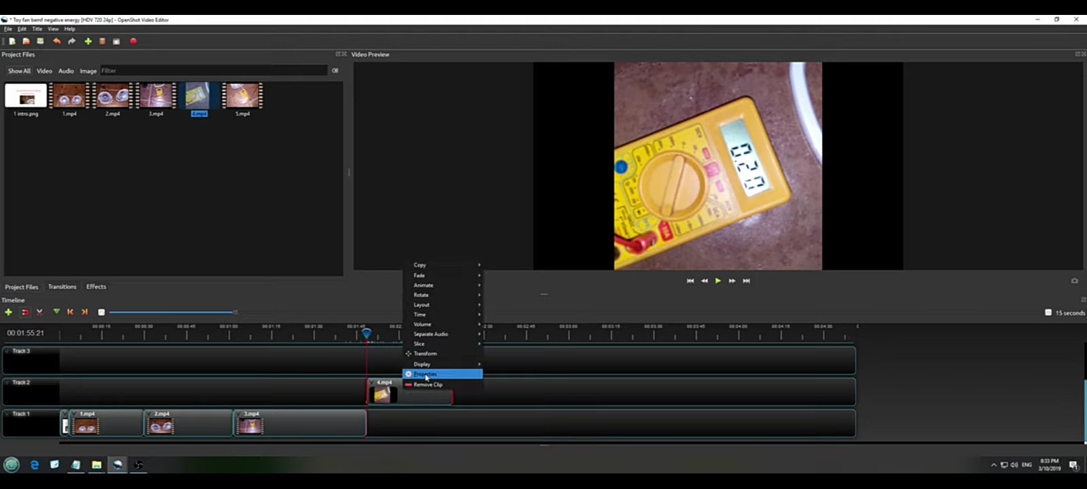Image resolution: width=1087 pixels, height=489 pixels.
Task: Click the timeline zoom slider handle
Action: tap(235, 312)
